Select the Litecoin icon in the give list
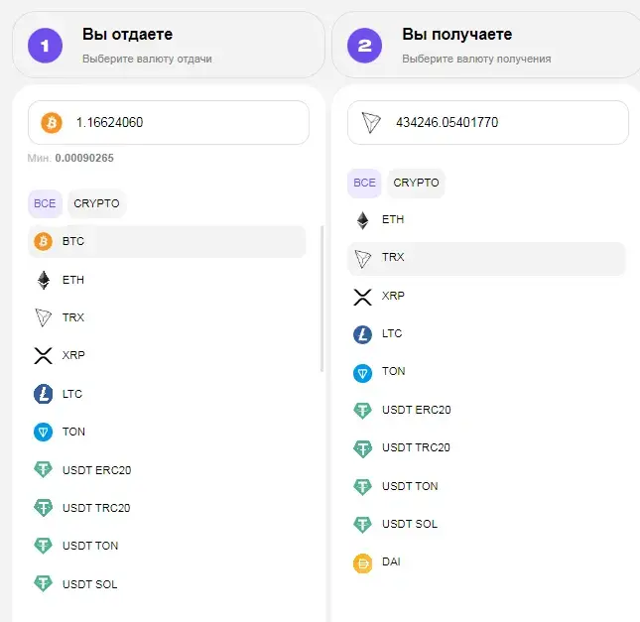The width and height of the screenshot is (640, 622). coord(43,394)
